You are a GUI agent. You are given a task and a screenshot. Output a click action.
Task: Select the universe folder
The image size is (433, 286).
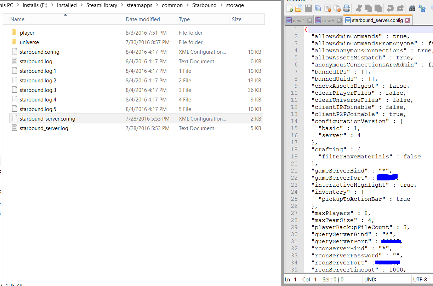[x=29, y=42]
